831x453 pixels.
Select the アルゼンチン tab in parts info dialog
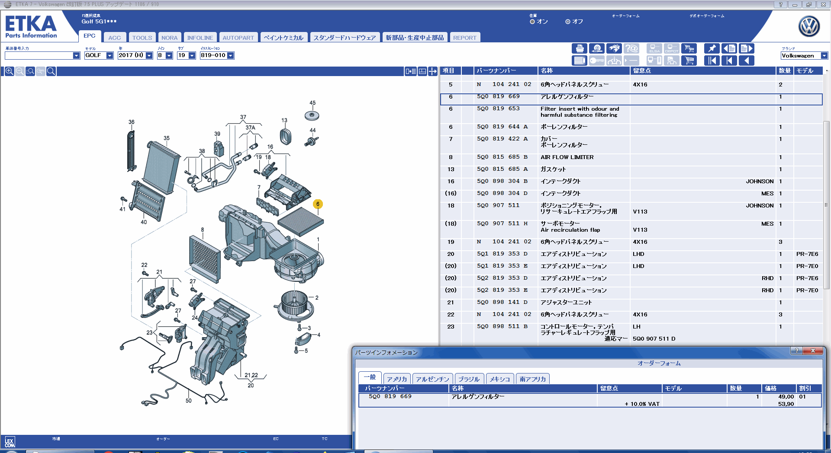(x=433, y=379)
